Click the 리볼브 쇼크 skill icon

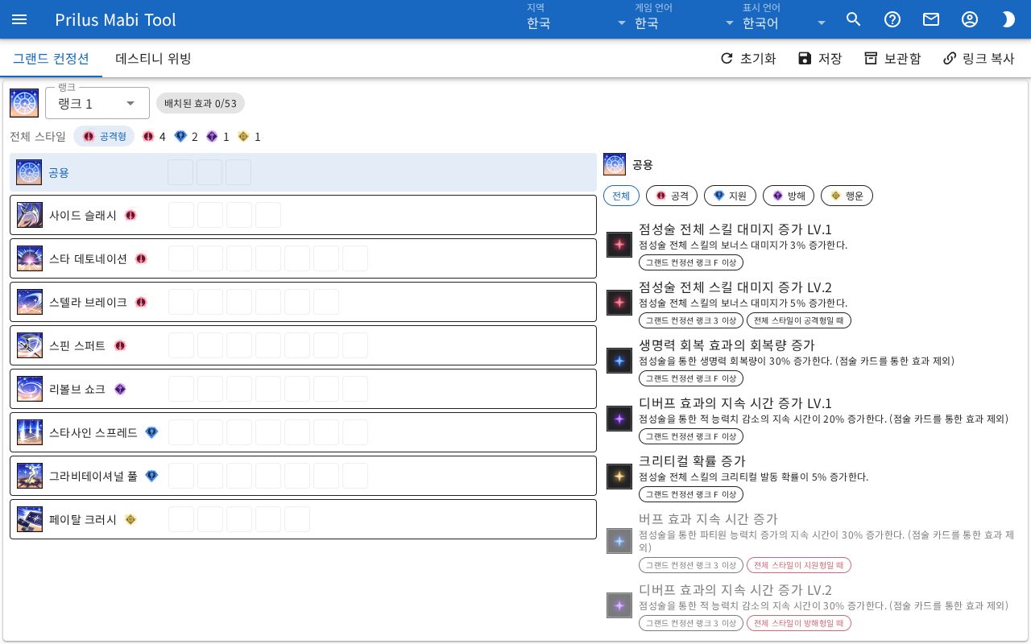30,390
